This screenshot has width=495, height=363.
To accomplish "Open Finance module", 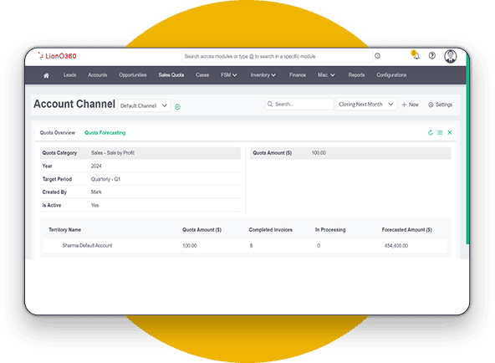I will (x=298, y=75).
